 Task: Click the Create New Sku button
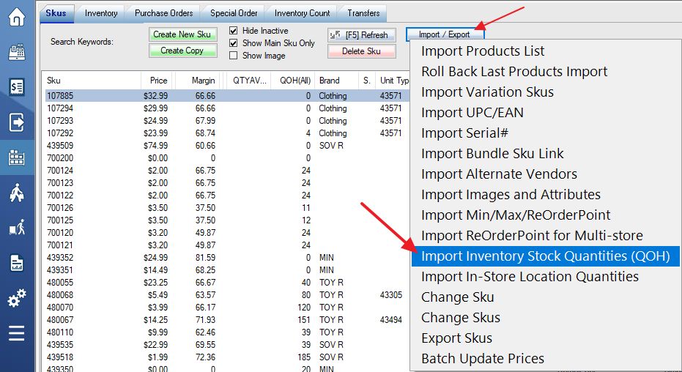[182, 34]
